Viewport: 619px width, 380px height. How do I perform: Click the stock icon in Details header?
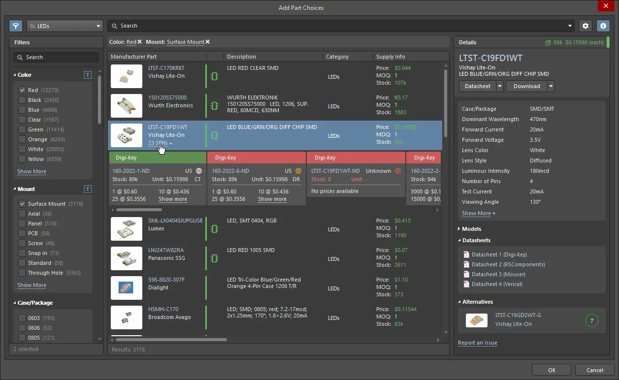click(548, 43)
